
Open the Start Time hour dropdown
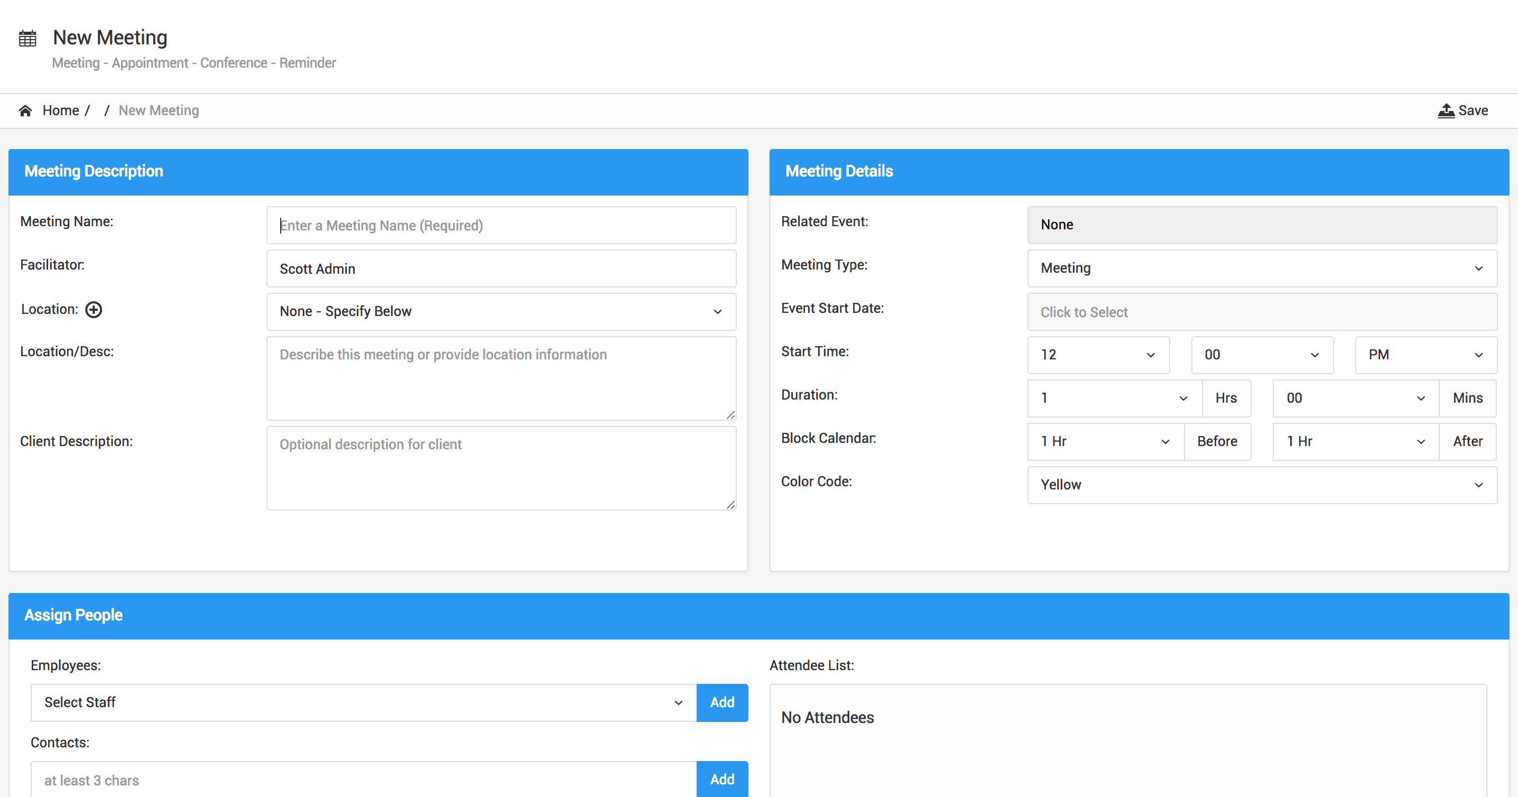(1098, 355)
